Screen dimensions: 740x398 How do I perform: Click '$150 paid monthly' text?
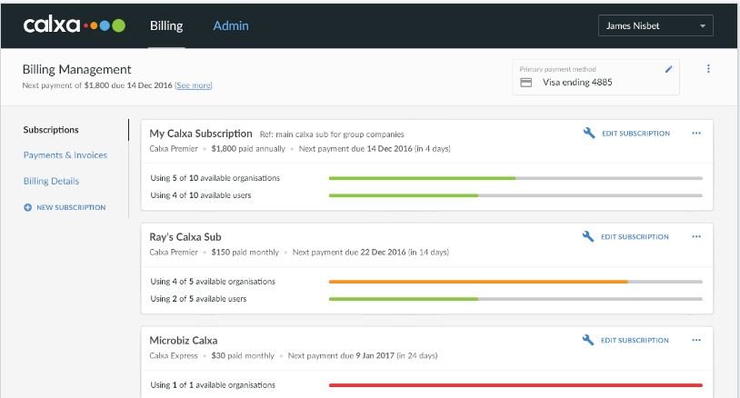click(x=245, y=253)
